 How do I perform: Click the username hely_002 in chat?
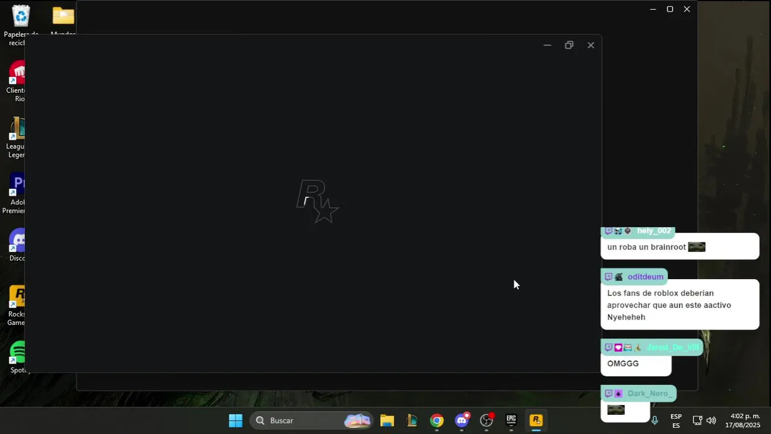click(x=654, y=231)
